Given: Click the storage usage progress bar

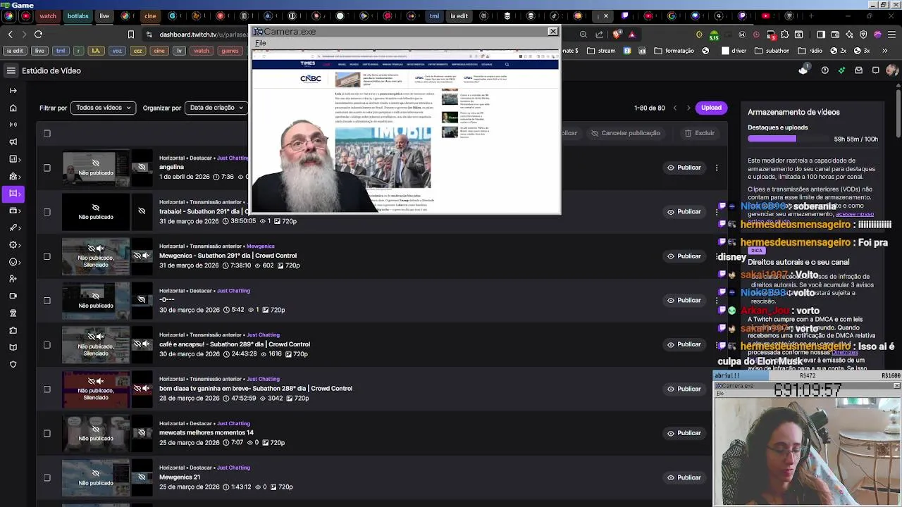Looking at the screenshot, I should [789, 139].
